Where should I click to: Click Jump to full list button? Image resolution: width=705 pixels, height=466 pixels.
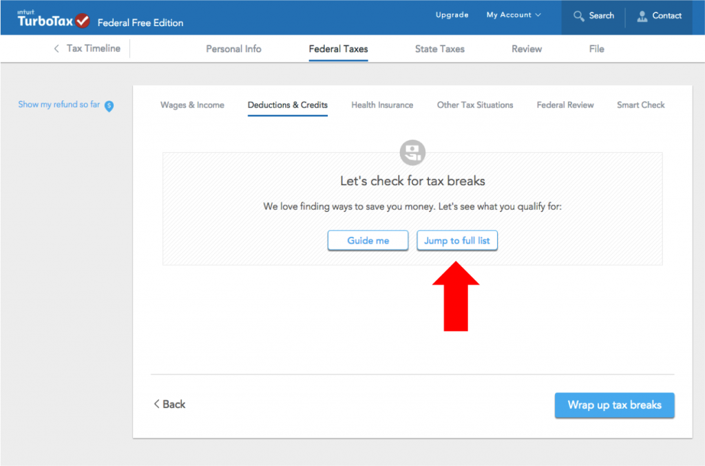pos(457,241)
